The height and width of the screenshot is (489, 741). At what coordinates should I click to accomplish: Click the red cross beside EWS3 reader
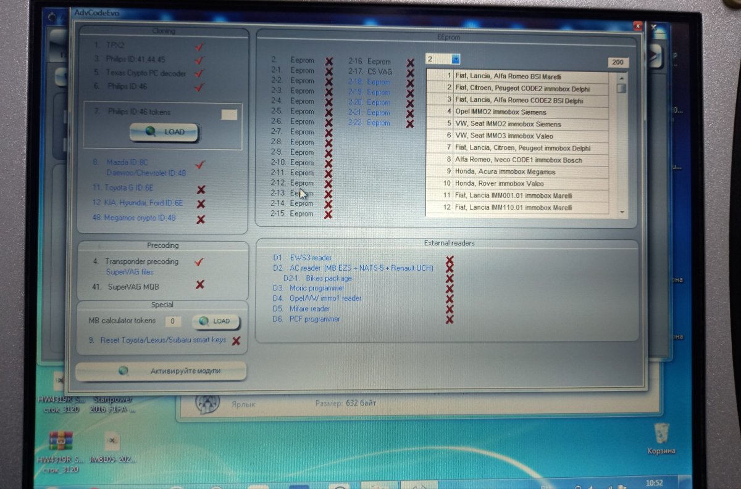click(x=450, y=260)
